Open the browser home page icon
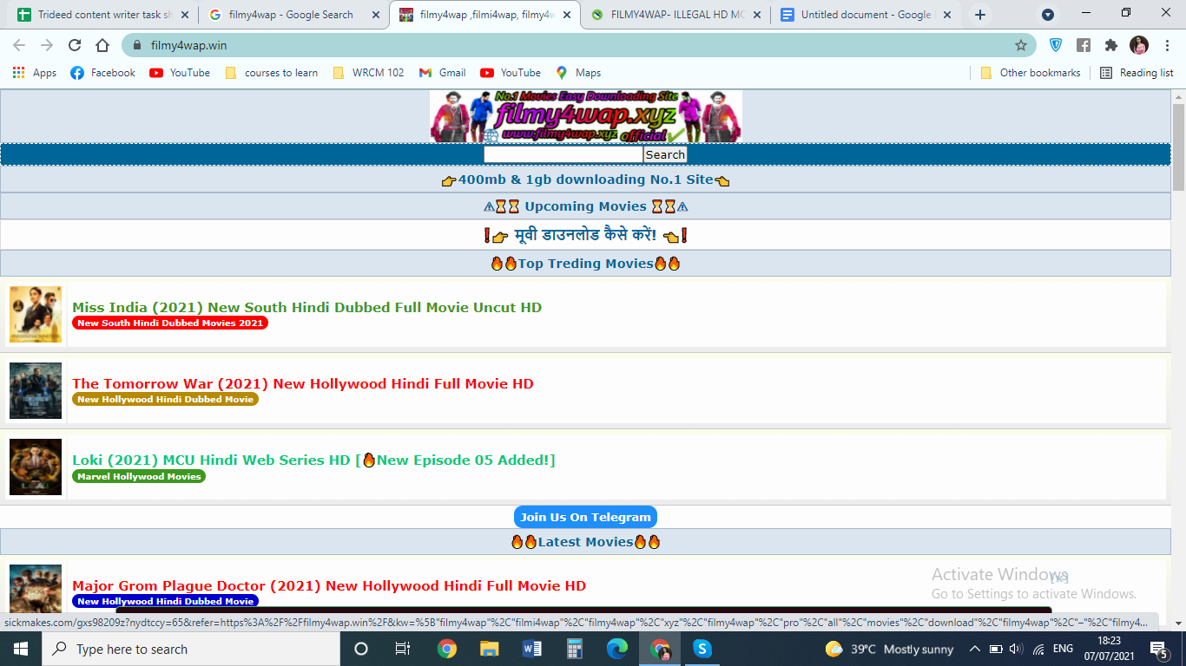The image size is (1186, 666). point(102,45)
